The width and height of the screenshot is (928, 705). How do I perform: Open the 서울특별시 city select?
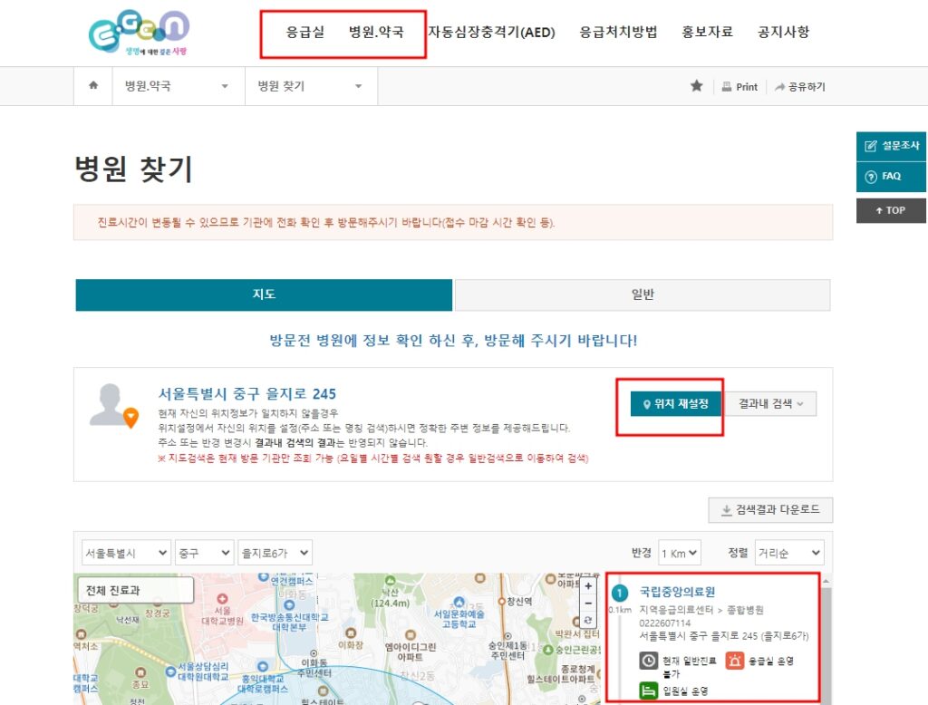point(126,553)
